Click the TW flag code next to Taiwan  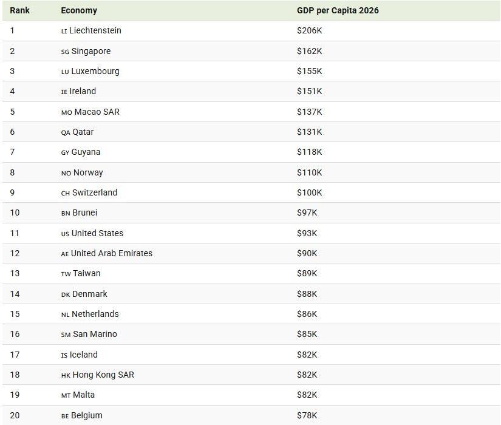[x=66, y=274]
